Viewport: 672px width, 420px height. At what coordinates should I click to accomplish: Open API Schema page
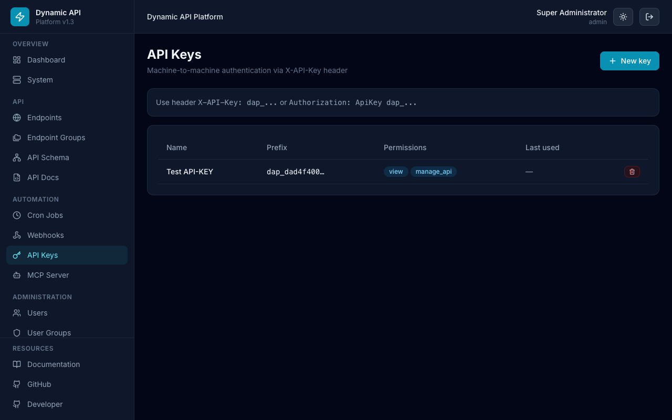(x=67, y=157)
